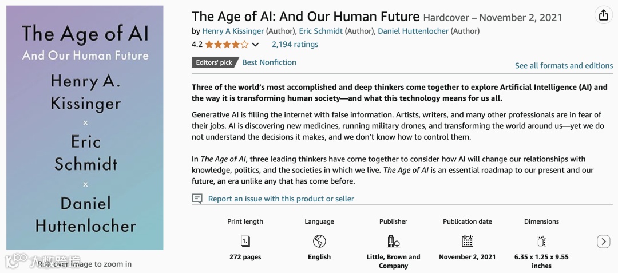This screenshot has width=618, height=273.
Task: Click the star rating icons
Action: [x=227, y=45]
